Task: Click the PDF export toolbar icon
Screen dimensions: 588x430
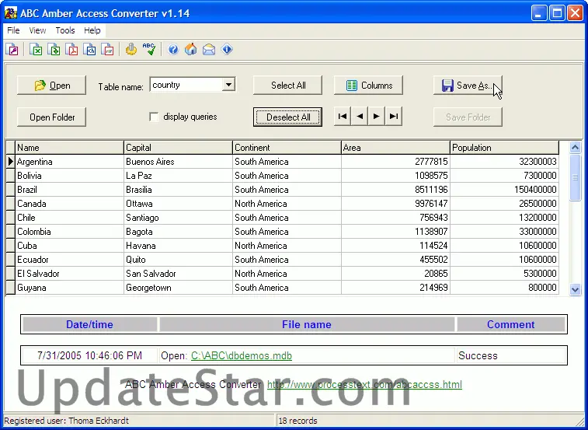Action: (x=72, y=50)
